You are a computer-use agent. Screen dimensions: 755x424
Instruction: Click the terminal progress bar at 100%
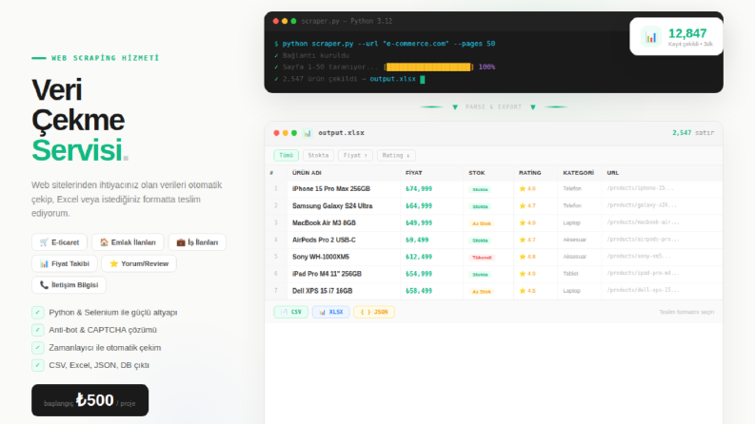point(428,67)
